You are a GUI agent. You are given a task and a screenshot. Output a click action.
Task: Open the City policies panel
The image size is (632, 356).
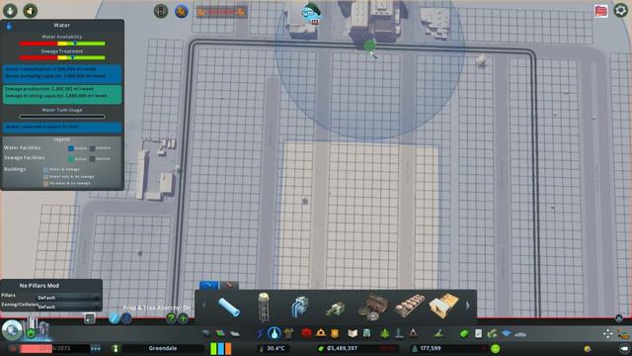tap(478, 333)
